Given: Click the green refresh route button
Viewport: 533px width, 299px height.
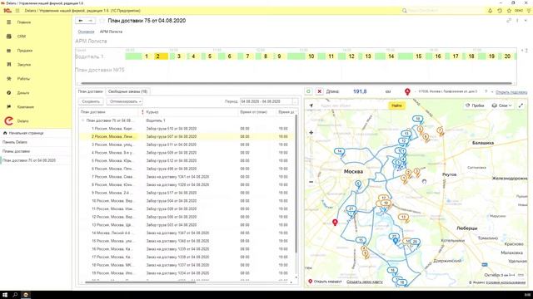Looking at the screenshot, I should click(308, 91).
